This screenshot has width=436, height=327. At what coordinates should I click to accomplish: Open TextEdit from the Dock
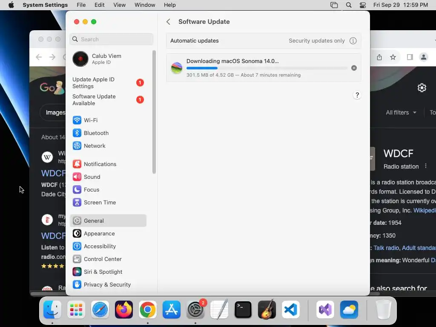[219, 310]
